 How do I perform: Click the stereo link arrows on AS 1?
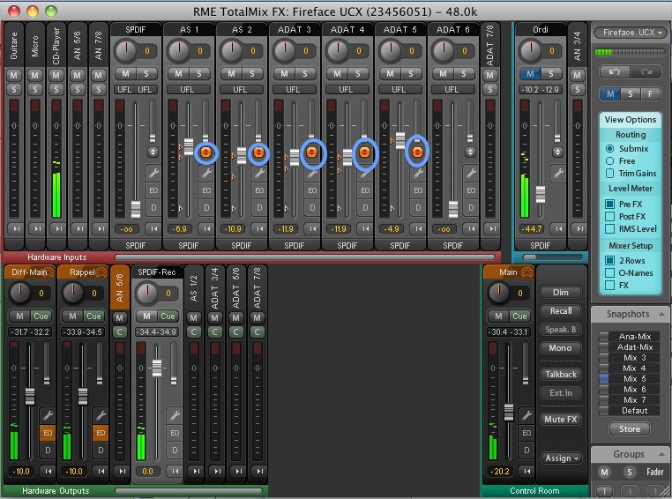click(206, 152)
